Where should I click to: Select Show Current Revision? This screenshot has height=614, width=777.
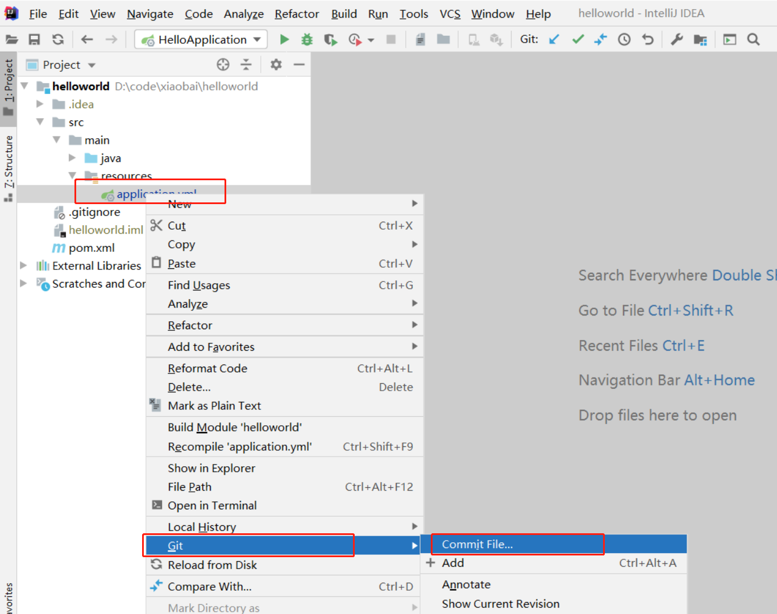pos(554,604)
